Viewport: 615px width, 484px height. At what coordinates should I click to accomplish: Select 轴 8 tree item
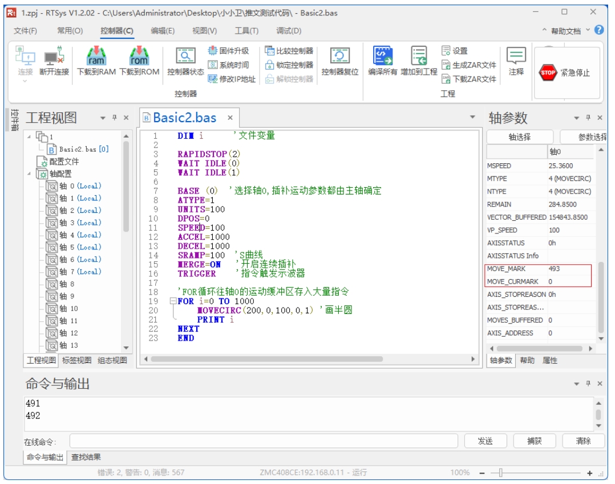coord(60,284)
